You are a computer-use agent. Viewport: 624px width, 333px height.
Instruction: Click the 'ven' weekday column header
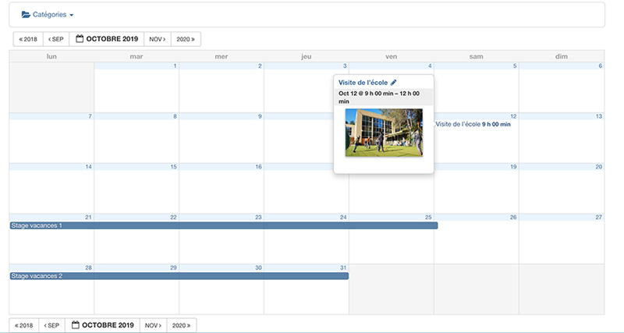click(x=392, y=56)
